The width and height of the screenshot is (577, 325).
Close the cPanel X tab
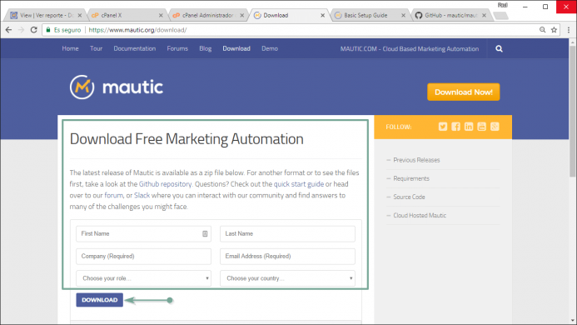click(x=161, y=16)
